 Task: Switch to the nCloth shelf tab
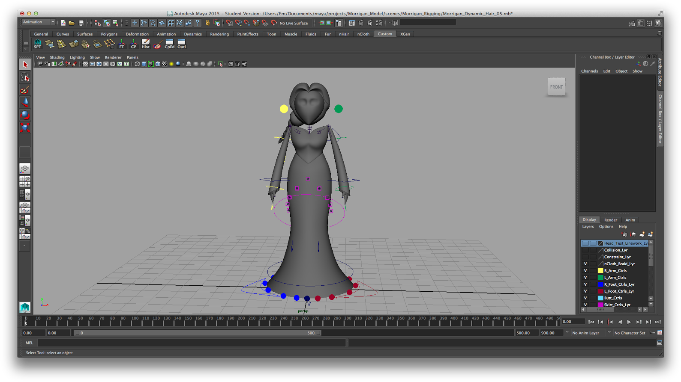click(363, 34)
